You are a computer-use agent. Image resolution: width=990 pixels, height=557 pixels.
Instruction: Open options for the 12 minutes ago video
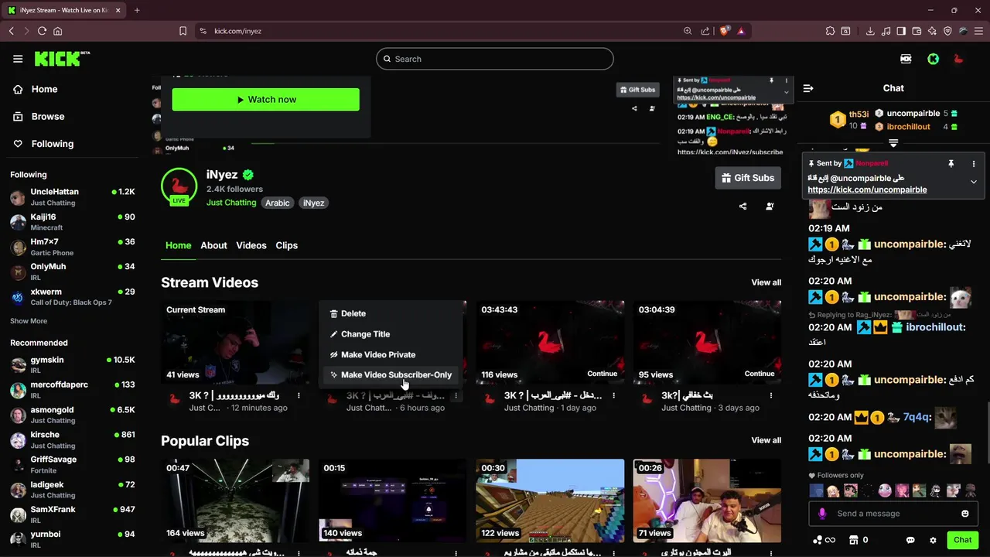coord(299,395)
